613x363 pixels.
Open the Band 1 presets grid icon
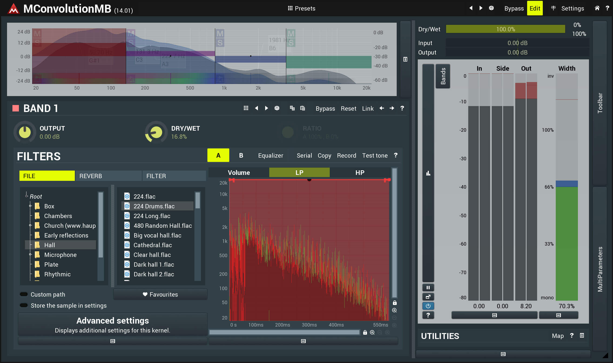point(246,108)
